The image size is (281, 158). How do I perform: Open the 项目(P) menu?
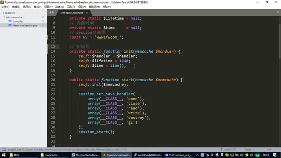[82, 7]
